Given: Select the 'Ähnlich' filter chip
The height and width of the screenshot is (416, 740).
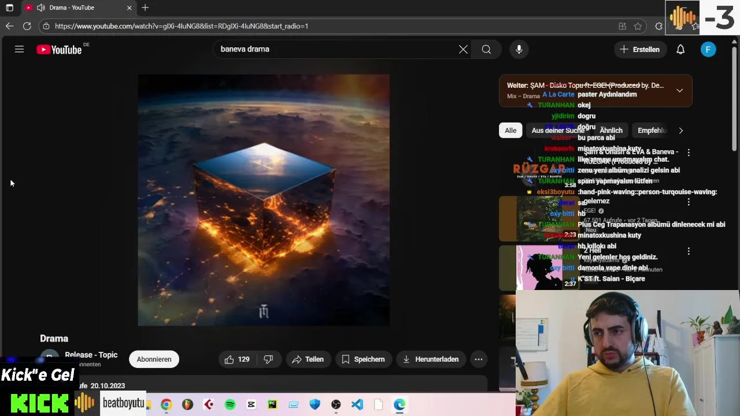Looking at the screenshot, I should (611, 131).
